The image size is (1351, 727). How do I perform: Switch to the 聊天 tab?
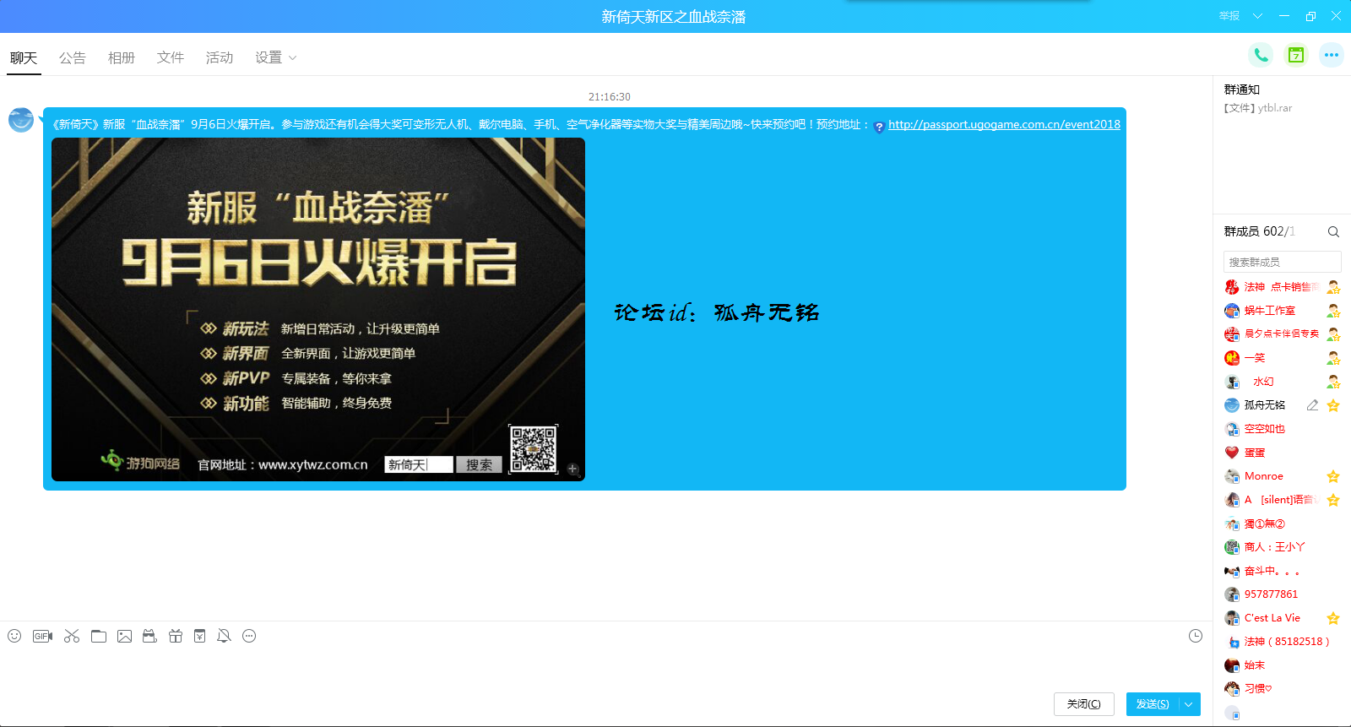[24, 57]
